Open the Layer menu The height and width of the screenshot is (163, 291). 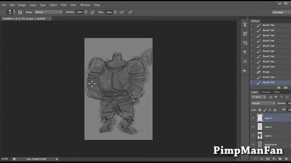(x=33, y=5)
